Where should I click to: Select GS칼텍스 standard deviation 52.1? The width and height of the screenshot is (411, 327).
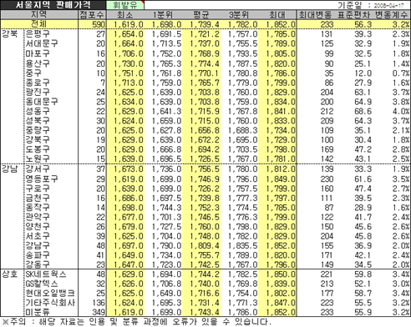[x=363, y=284]
